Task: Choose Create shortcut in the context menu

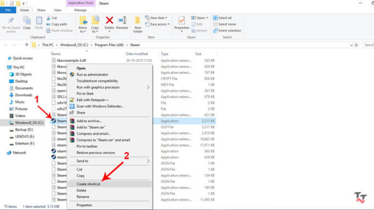Action: [x=110, y=184]
